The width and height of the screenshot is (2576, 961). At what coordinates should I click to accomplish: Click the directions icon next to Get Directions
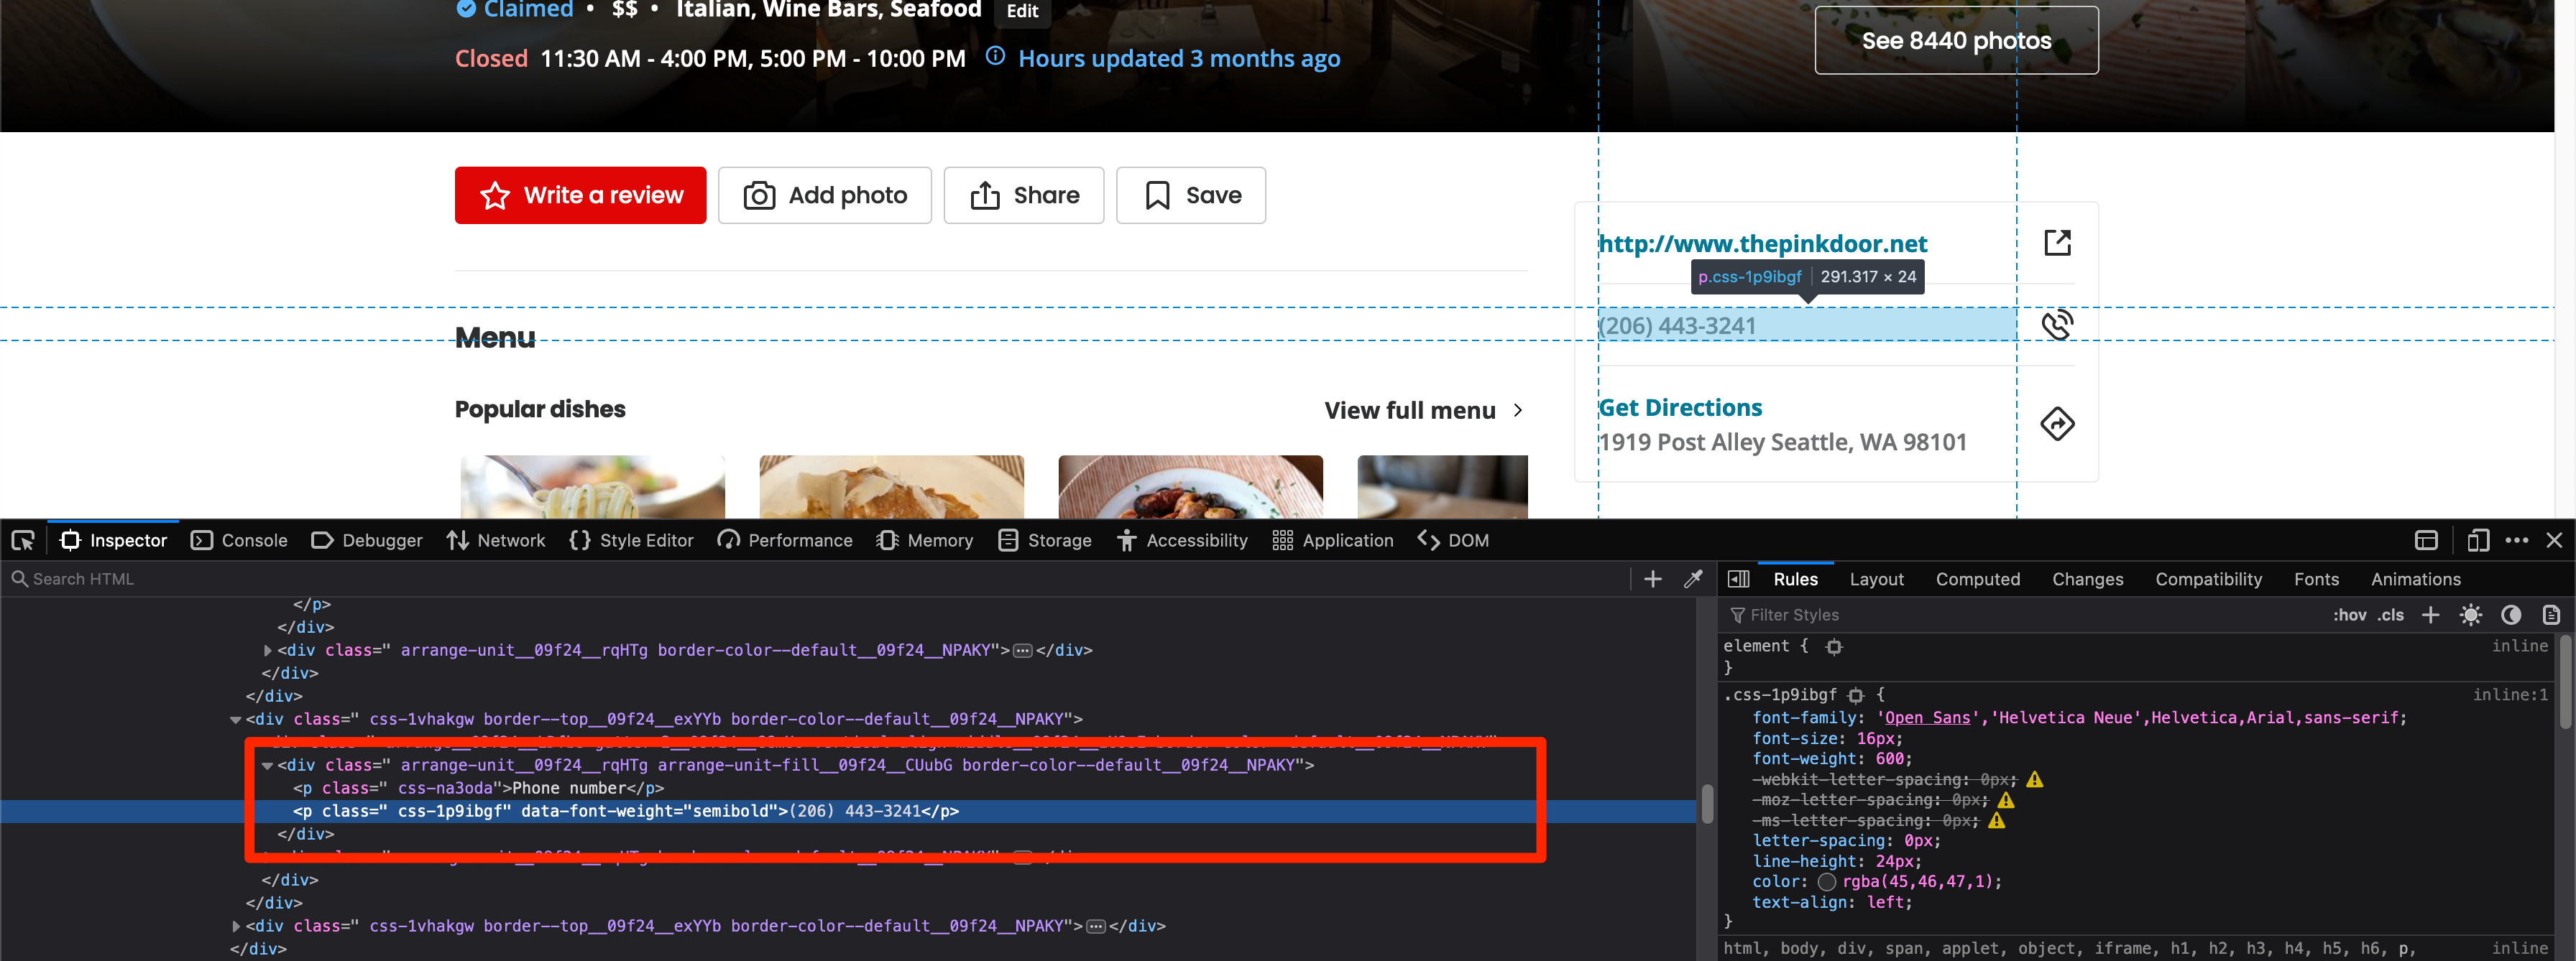pos(2058,424)
